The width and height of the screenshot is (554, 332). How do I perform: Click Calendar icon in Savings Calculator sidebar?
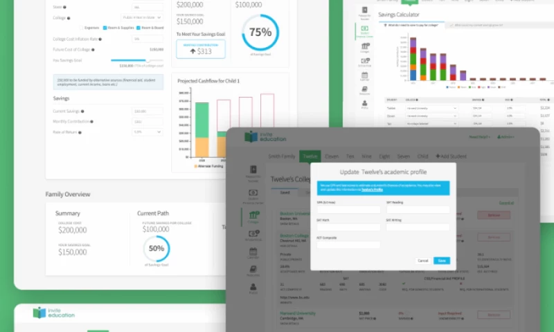[x=364, y=77]
